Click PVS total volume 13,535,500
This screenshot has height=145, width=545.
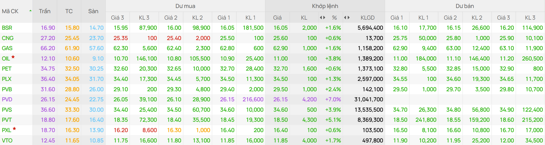369,110
